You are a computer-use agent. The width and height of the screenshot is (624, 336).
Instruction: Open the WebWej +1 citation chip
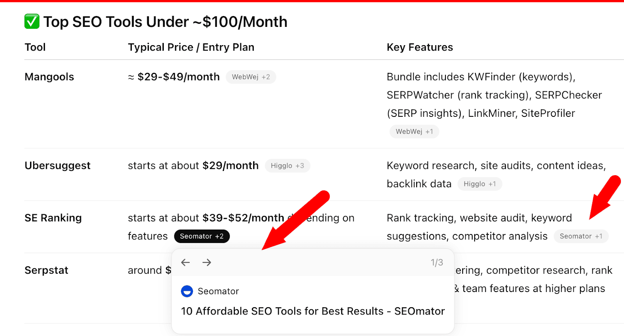pos(414,132)
